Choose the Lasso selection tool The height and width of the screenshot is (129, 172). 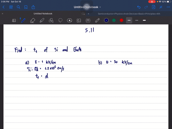point(60,20)
